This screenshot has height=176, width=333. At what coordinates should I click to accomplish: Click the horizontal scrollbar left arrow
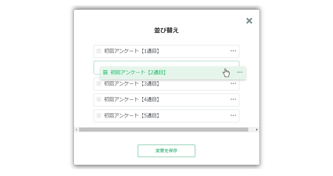[x=76, y=129]
